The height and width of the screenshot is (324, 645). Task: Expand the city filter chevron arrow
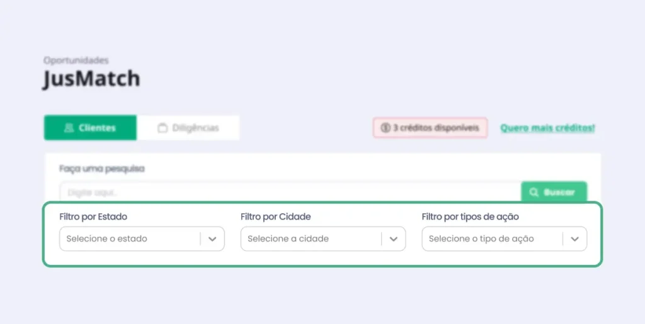pos(394,239)
